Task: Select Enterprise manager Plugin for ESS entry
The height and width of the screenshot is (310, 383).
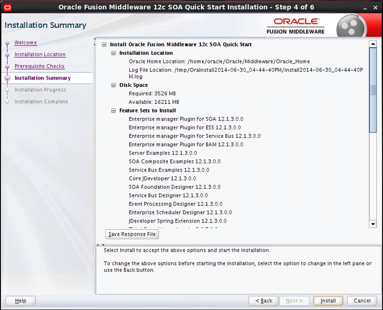Action: coord(185,128)
